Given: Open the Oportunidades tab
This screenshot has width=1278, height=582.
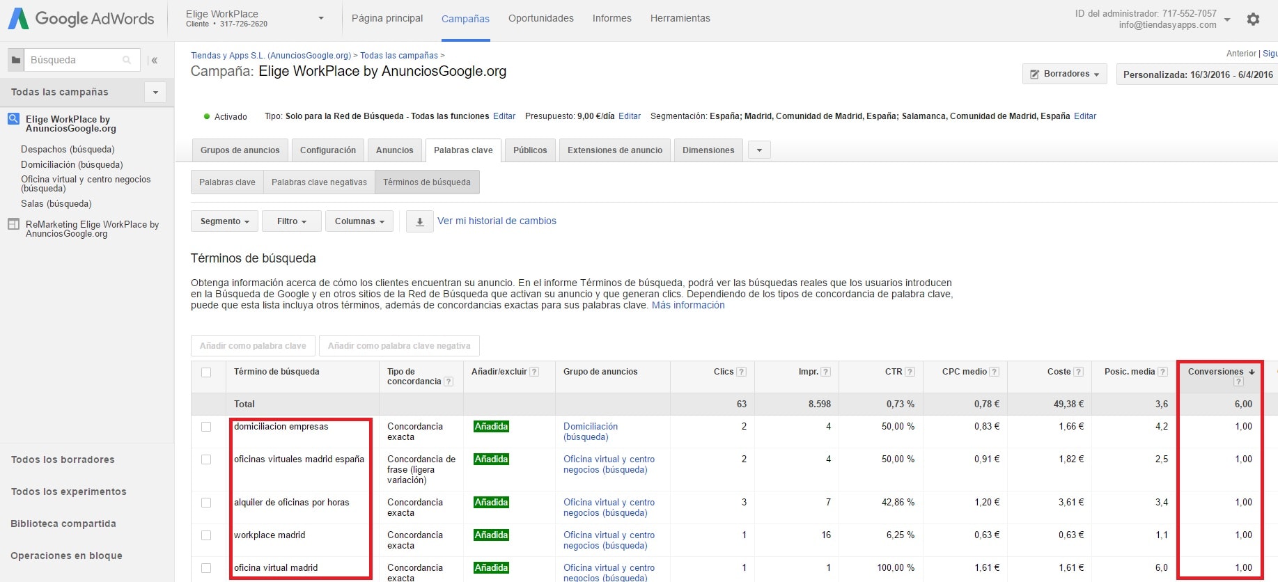Looking at the screenshot, I should tap(541, 18).
